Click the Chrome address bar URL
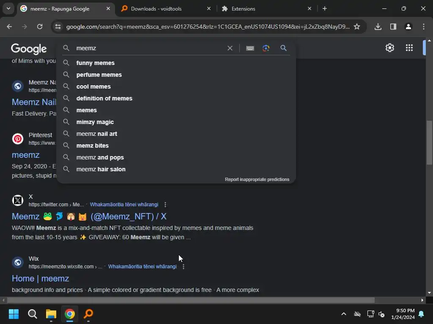 click(x=208, y=27)
